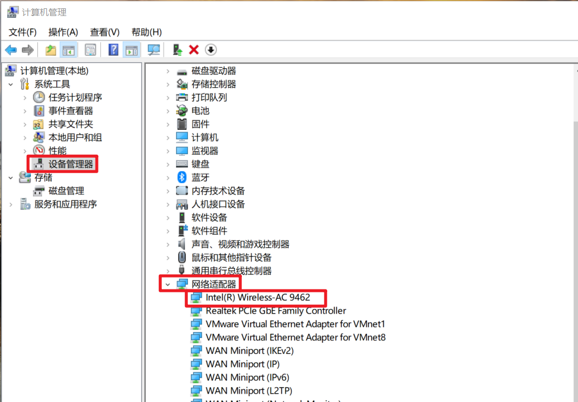This screenshot has width=578, height=402.
Task: Select the 内存技术设备 category
Action: tap(218, 191)
